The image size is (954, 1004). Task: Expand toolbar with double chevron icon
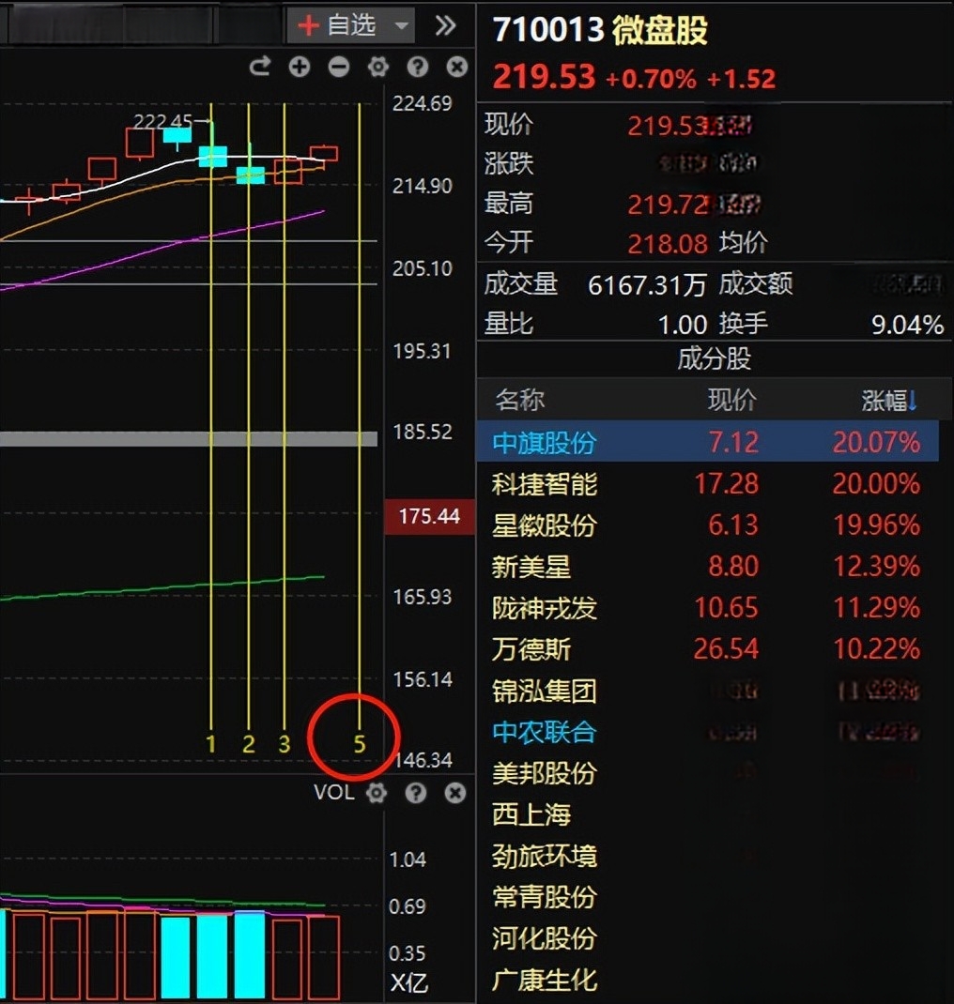click(445, 25)
